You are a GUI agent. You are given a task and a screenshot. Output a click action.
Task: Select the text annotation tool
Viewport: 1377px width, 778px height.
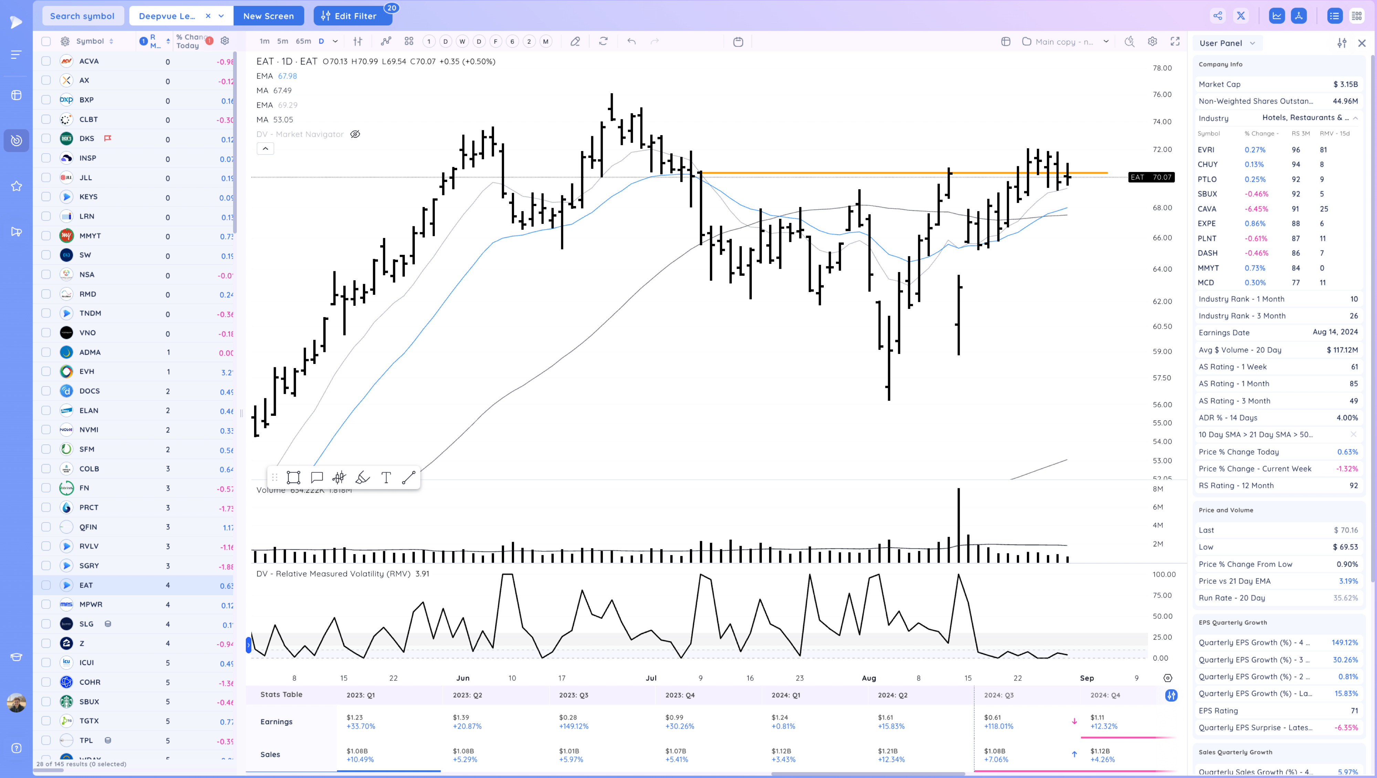pos(386,477)
